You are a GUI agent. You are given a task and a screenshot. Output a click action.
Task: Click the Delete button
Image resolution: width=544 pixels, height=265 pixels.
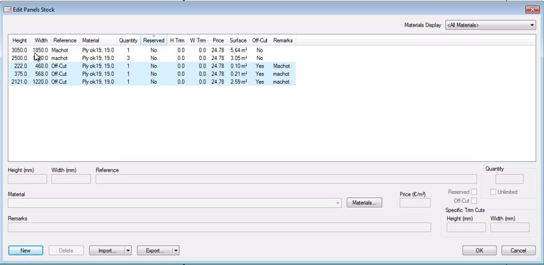point(66,250)
